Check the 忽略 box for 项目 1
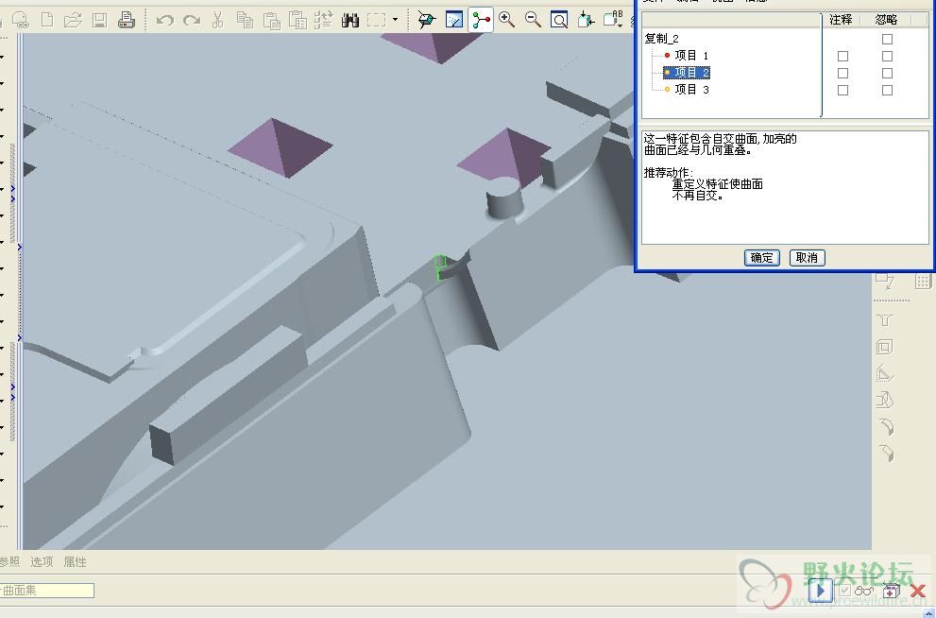 pyautogui.click(x=887, y=56)
